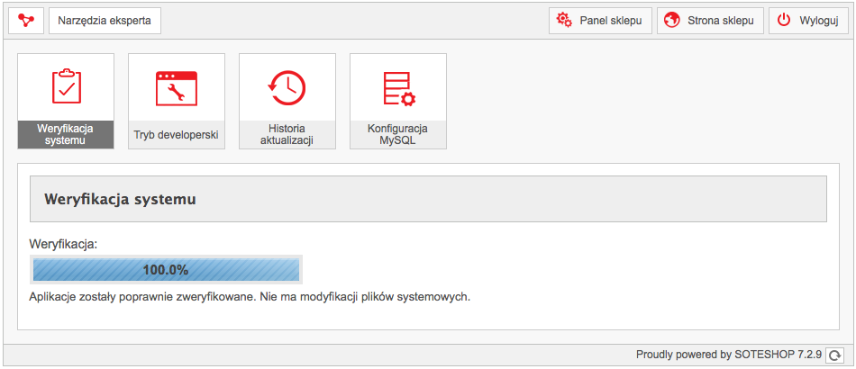
Task: Open the Panel sklepu label
Action: pos(610,21)
